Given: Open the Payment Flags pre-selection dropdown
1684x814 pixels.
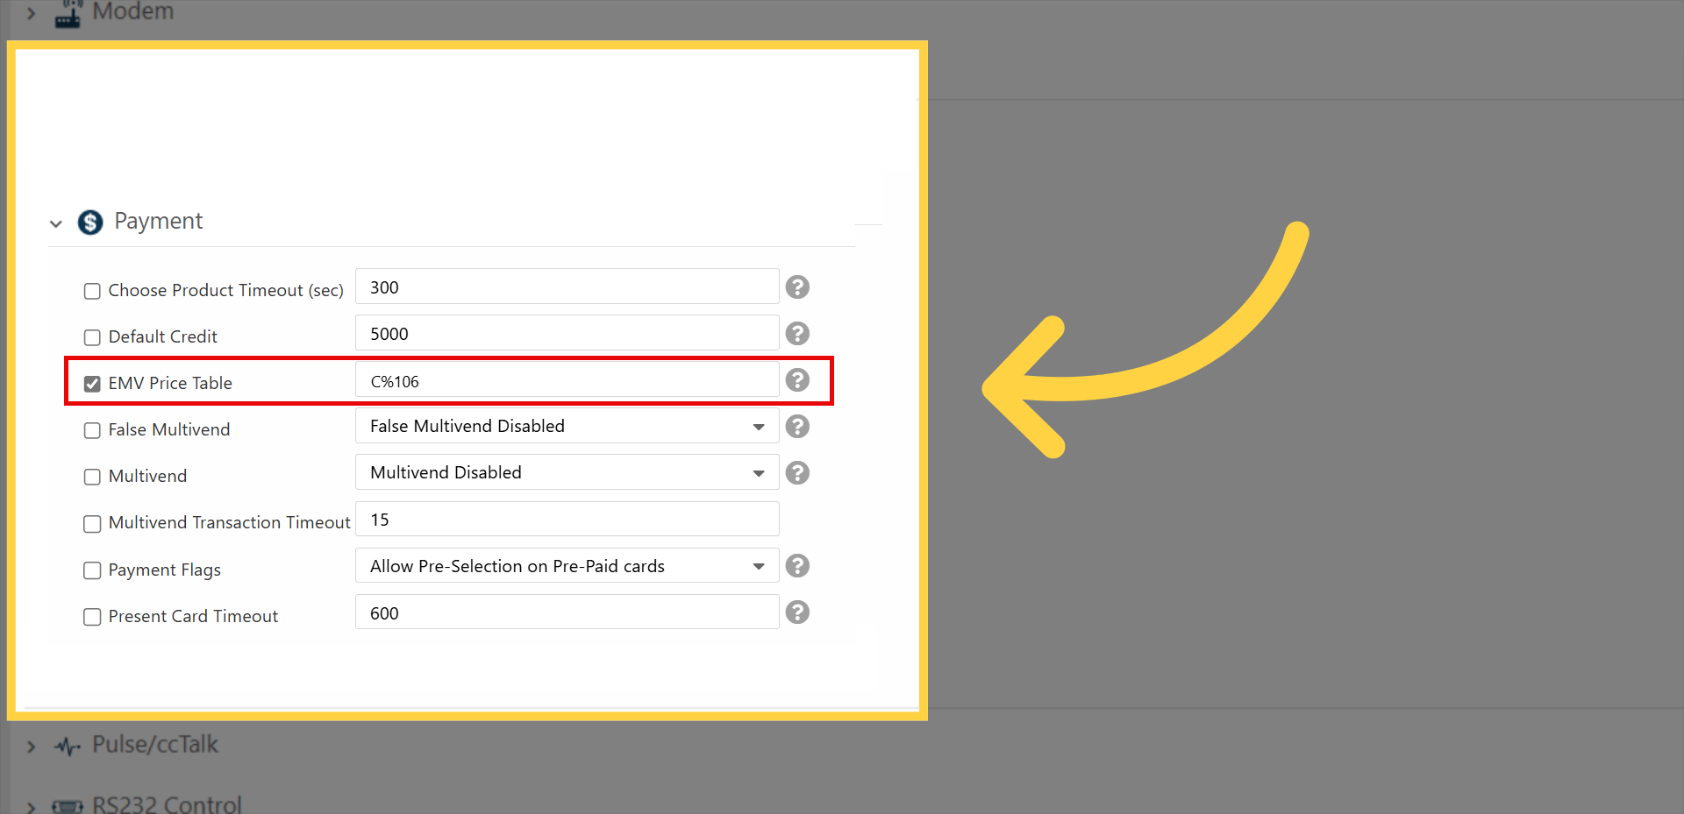Looking at the screenshot, I should [x=567, y=566].
